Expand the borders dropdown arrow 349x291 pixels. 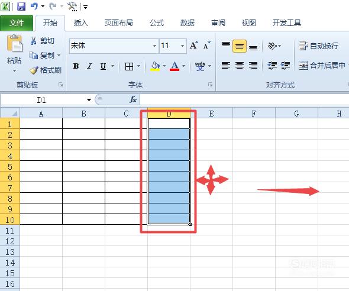click(x=138, y=66)
